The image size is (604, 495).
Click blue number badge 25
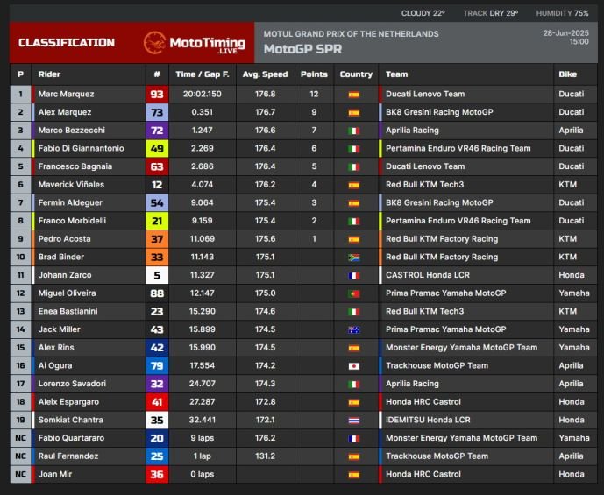(157, 456)
